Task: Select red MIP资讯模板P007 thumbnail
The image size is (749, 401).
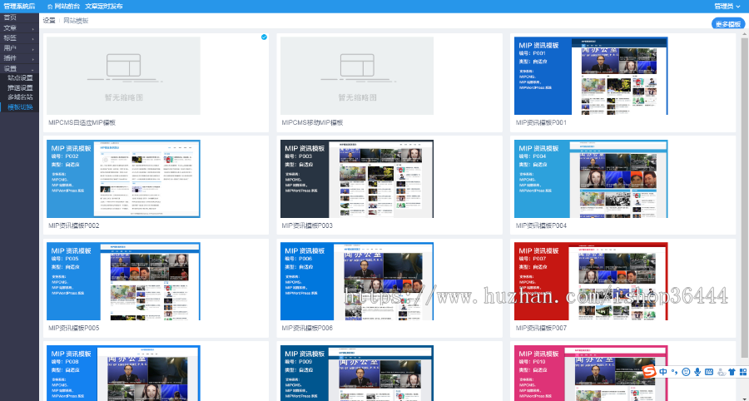Action: point(591,281)
